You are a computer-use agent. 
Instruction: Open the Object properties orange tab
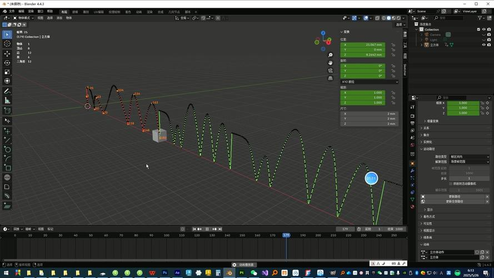412,163
